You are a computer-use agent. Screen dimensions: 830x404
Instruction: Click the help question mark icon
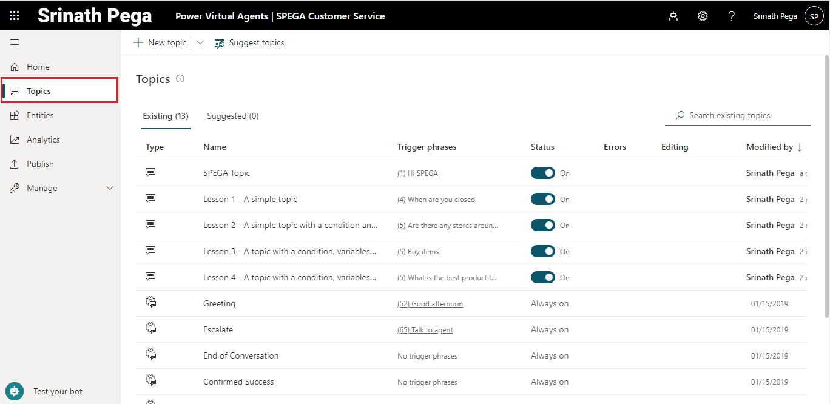[x=732, y=16]
